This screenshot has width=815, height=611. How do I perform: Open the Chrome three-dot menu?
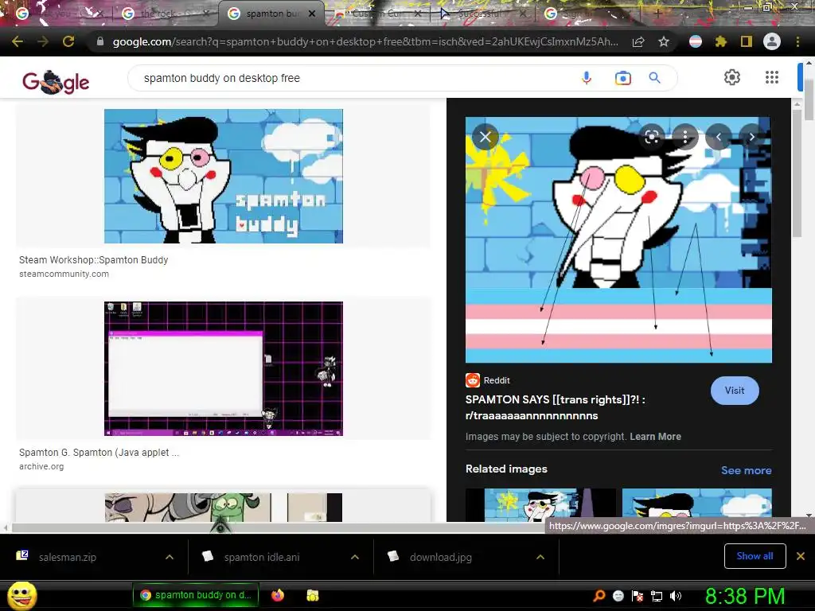(x=797, y=41)
